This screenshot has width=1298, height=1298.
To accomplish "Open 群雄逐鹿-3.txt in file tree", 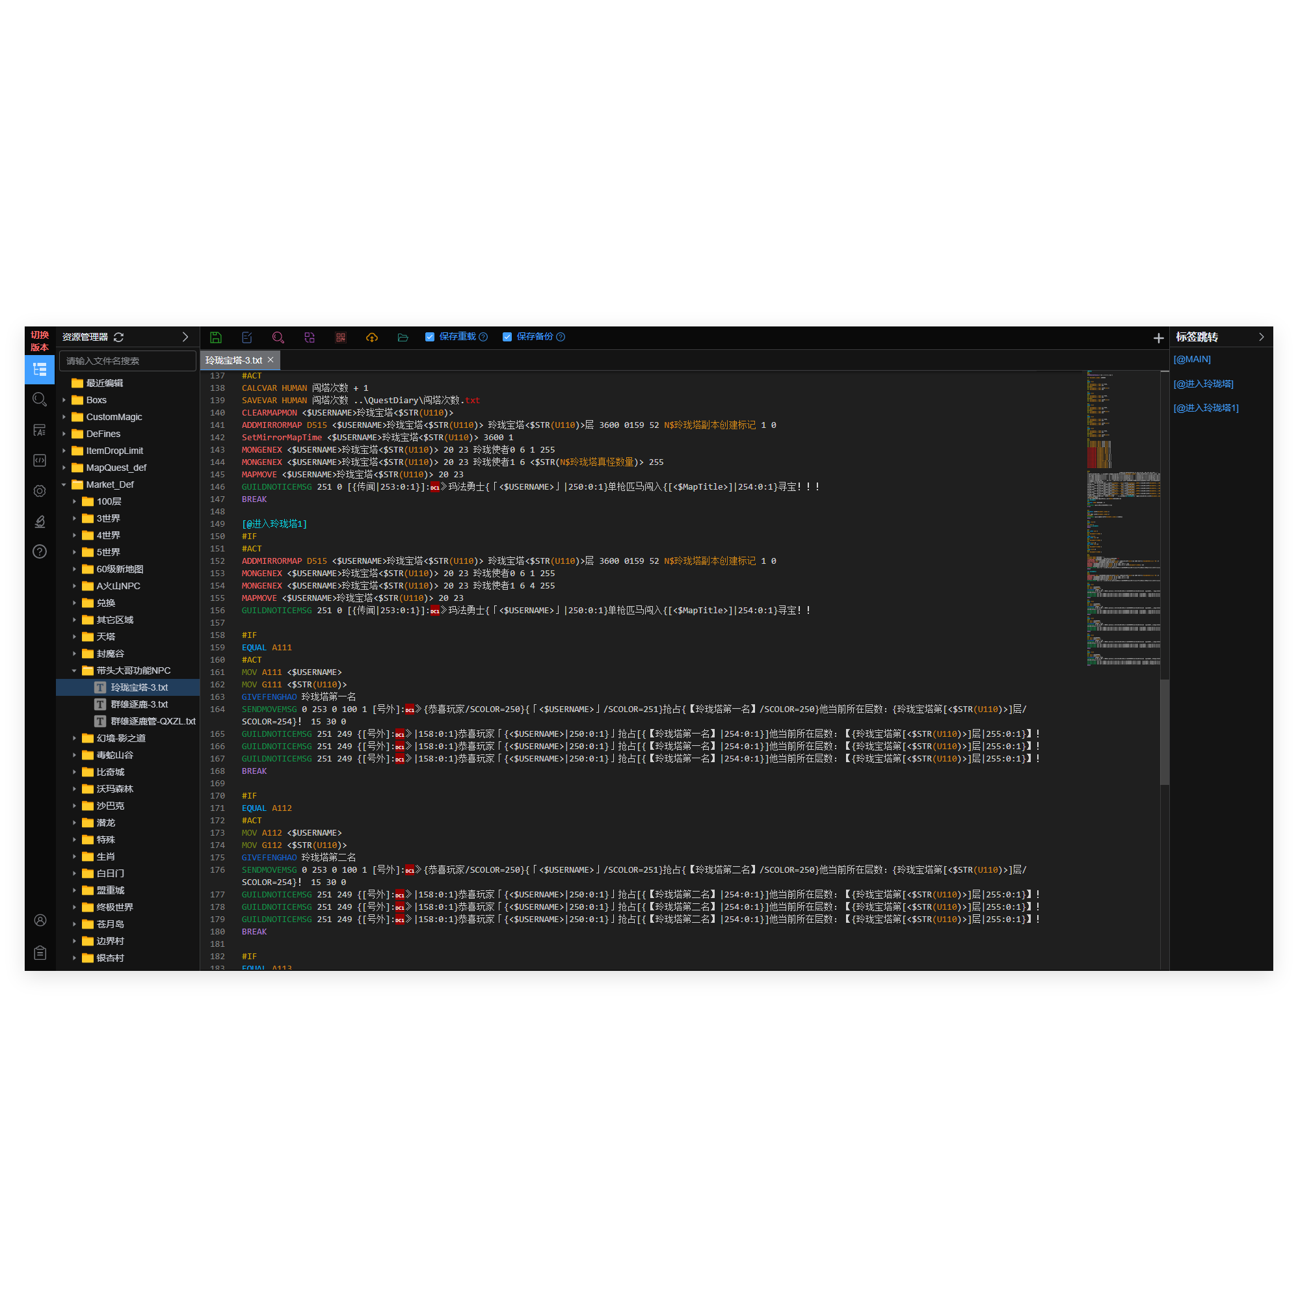I will (x=139, y=704).
